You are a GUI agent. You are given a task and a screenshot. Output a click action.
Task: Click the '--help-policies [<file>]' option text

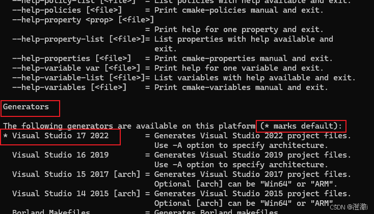pyautogui.click(x=67, y=10)
